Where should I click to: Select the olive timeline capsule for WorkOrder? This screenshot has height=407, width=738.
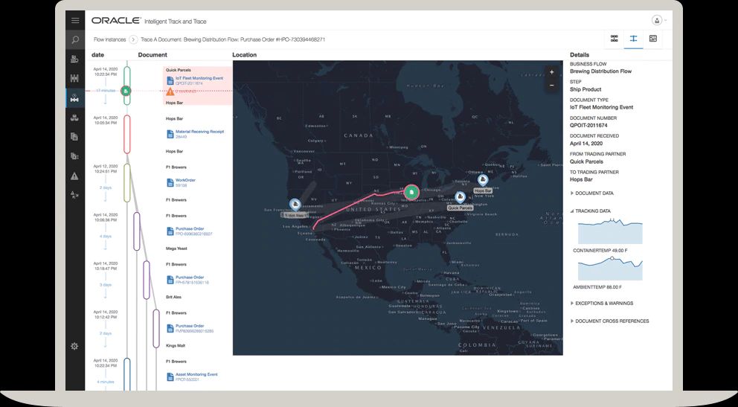(126, 182)
